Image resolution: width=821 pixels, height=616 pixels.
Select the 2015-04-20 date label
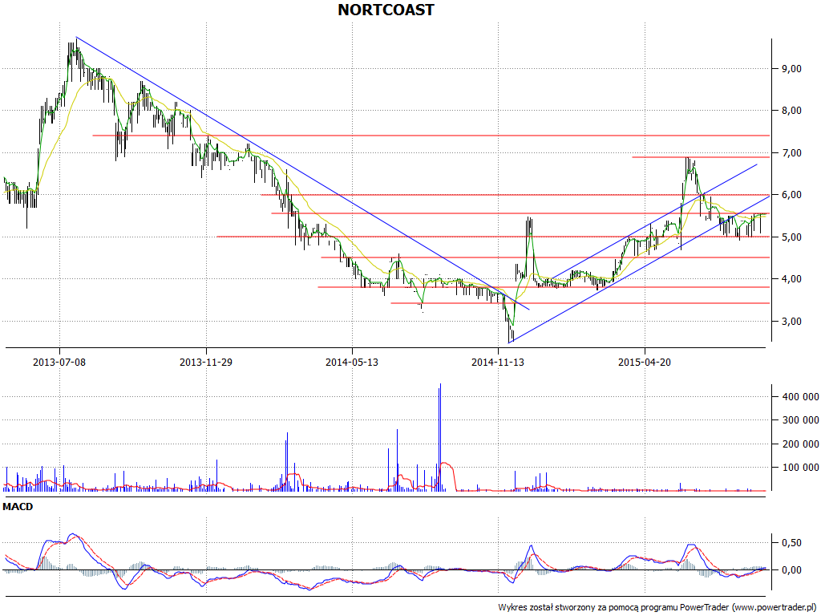click(645, 362)
